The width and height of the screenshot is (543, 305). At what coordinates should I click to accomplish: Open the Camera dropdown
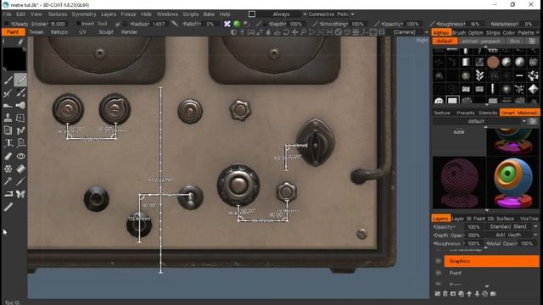pyautogui.click(x=410, y=32)
